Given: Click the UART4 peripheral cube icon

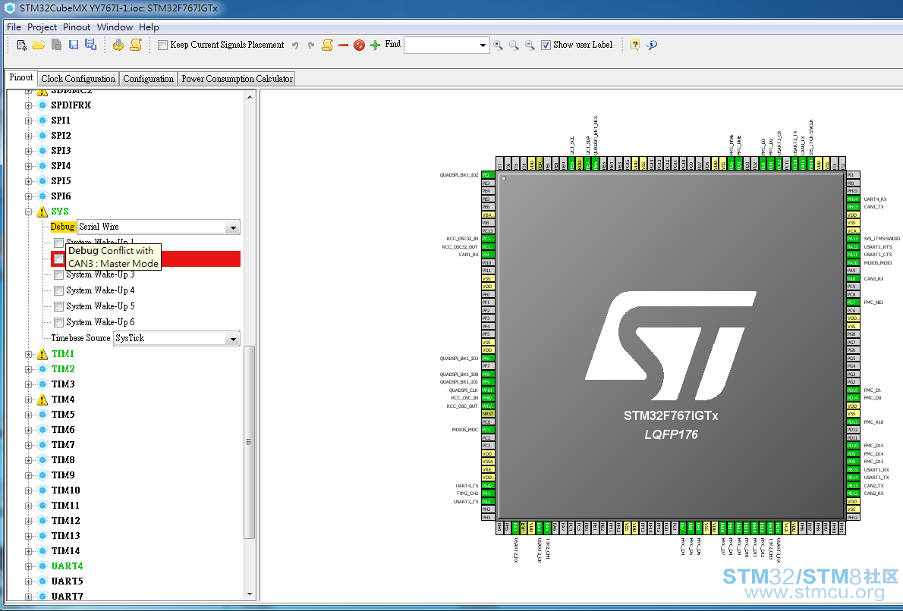Looking at the screenshot, I should point(42,566).
